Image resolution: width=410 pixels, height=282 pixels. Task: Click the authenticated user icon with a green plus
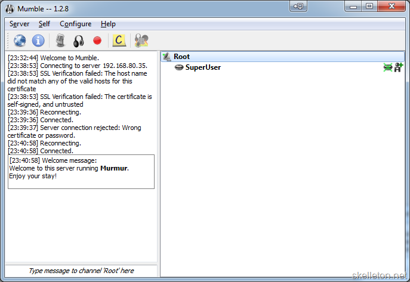[399, 67]
